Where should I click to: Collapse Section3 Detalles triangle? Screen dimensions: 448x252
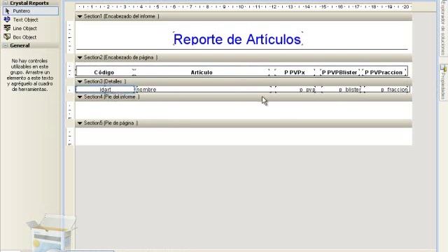tap(80, 82)
